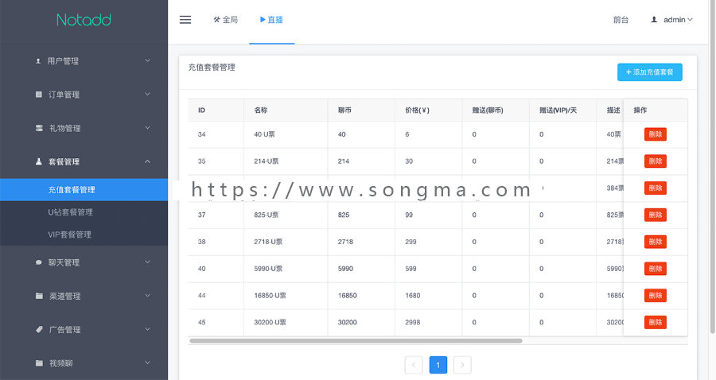This screenshot has height=380, width=716.
Task: Click the admin user avatar icon
Action: [x=654, y=20]
